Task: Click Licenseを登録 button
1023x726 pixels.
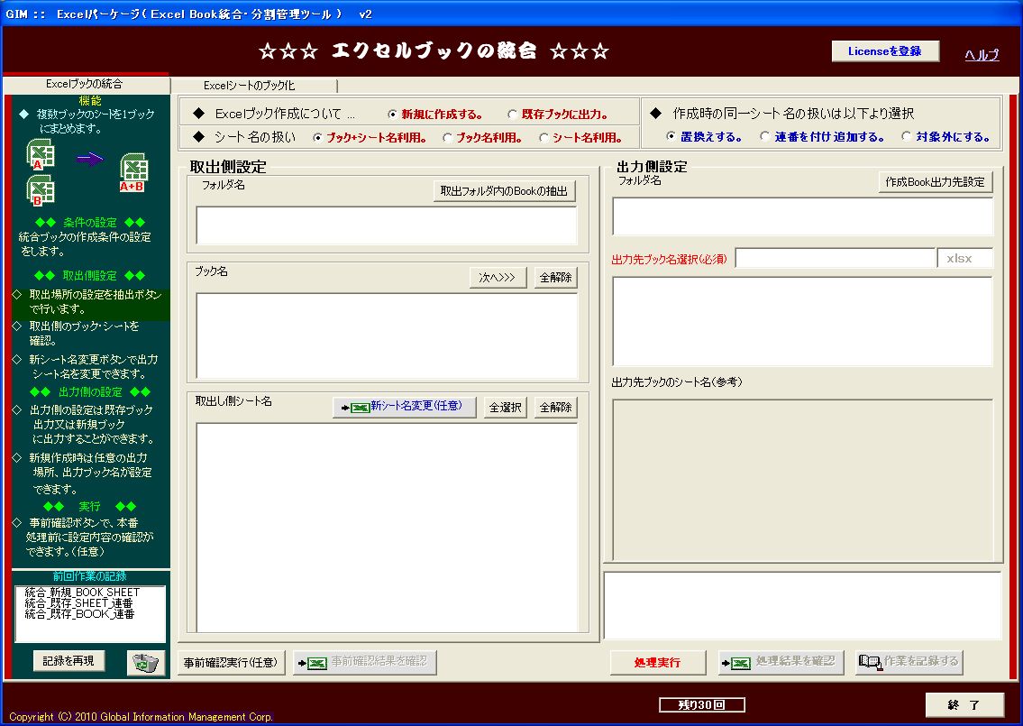Action: click(885, 51)
